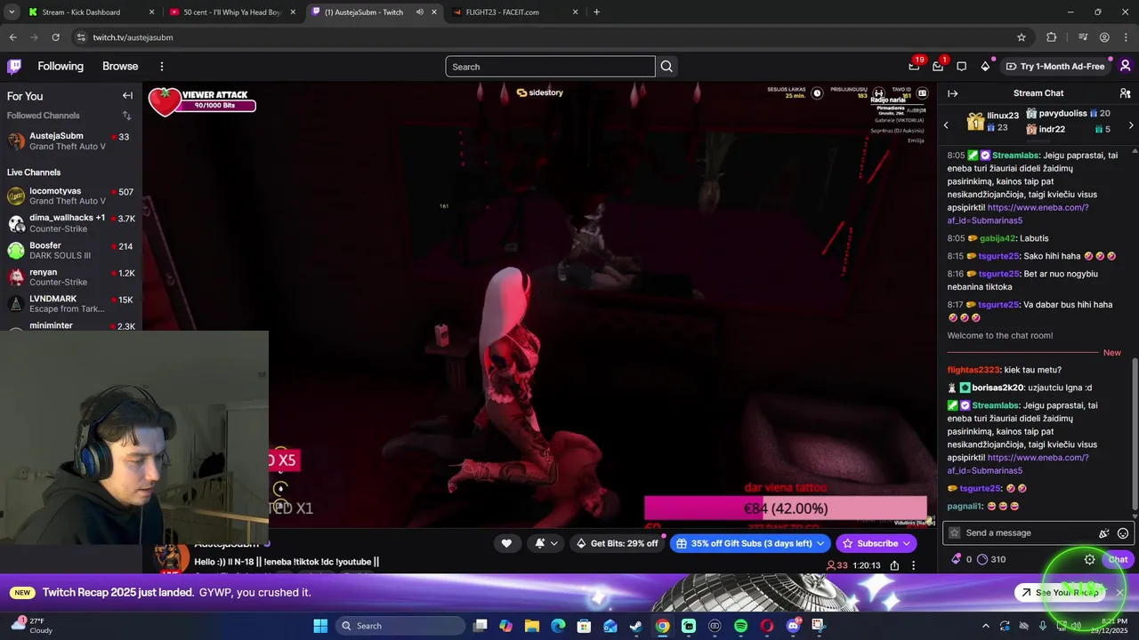This screenshot has height=640, width=1139.
Task: Open the notification bell dropdown
Action: click(545, 543)
